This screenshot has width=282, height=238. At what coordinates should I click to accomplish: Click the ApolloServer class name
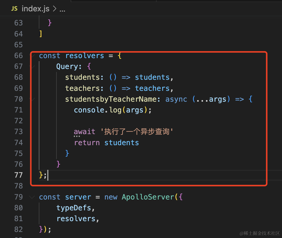pyautogui.click(x=148, y=197)
